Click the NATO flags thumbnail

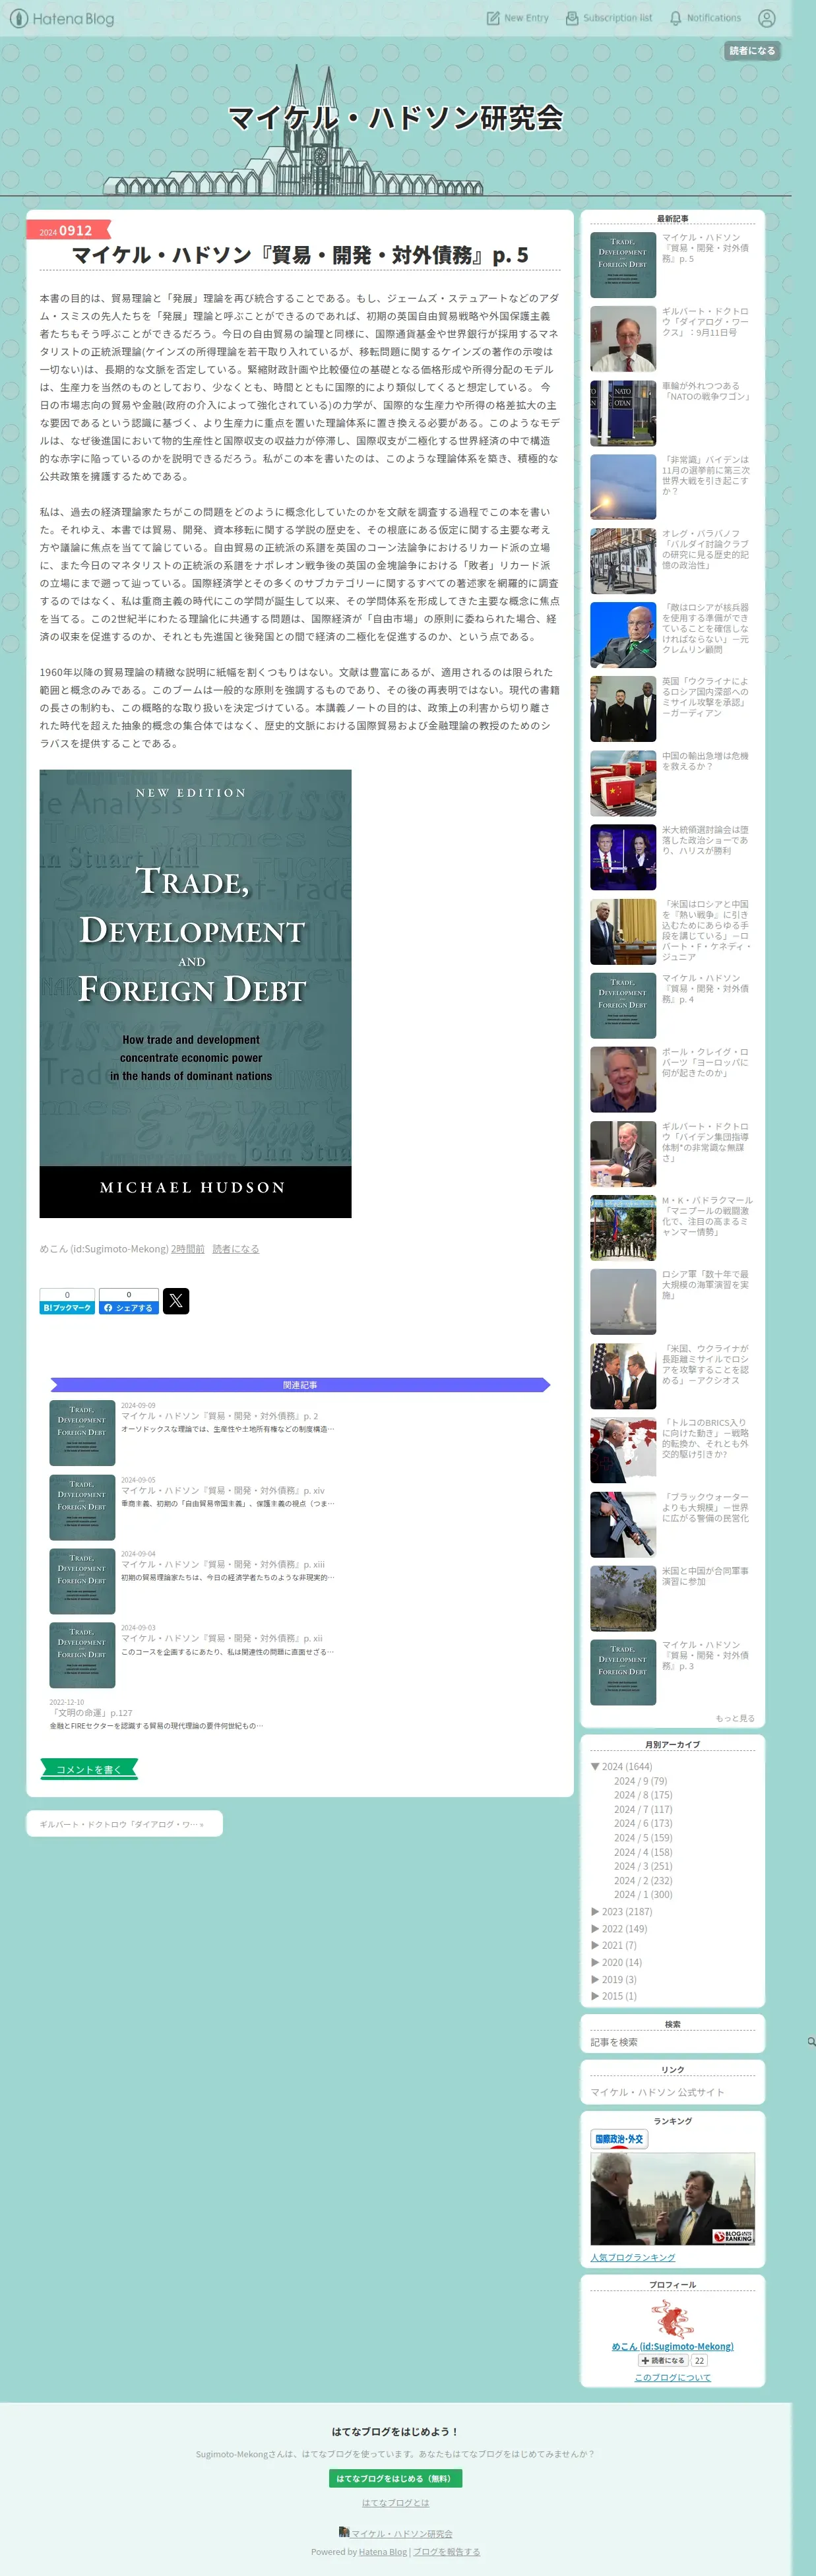623,413
